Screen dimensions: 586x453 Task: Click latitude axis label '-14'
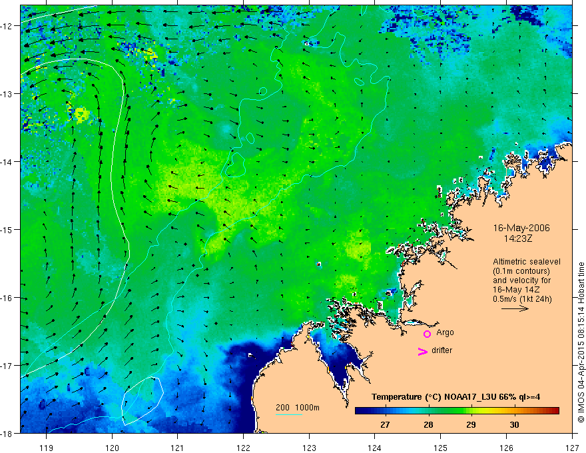(x=7, y=162)
